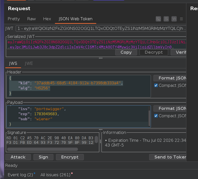Toggle the line wrap icon
Screen dimensions: 198x179
[x=166, y=19]
